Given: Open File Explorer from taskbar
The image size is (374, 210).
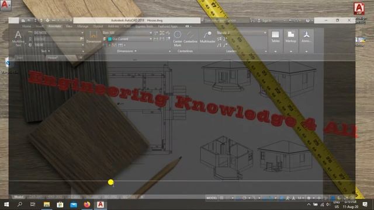Looking at the screenshot, I should (47, 205).
